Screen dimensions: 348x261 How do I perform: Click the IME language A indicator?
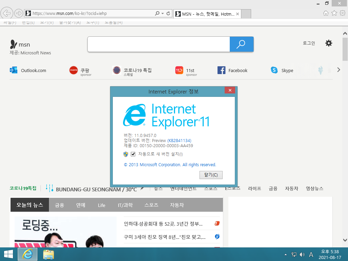pyautogui.click(x=311, y=255)
